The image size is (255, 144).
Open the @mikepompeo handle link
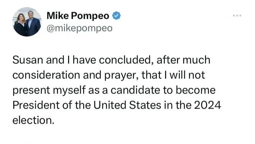click(79, 28)
